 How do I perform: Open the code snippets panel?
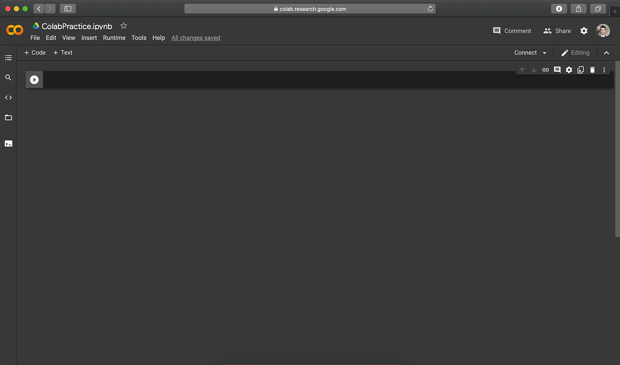(x=8, y=97)
